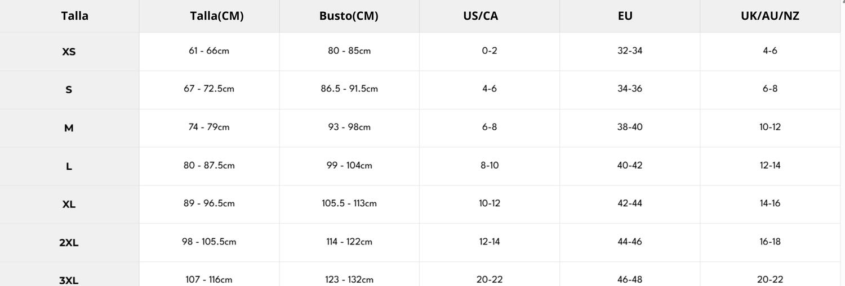
Task: Select the EU 44-46 cell
Action: click(x=630, y=242)
